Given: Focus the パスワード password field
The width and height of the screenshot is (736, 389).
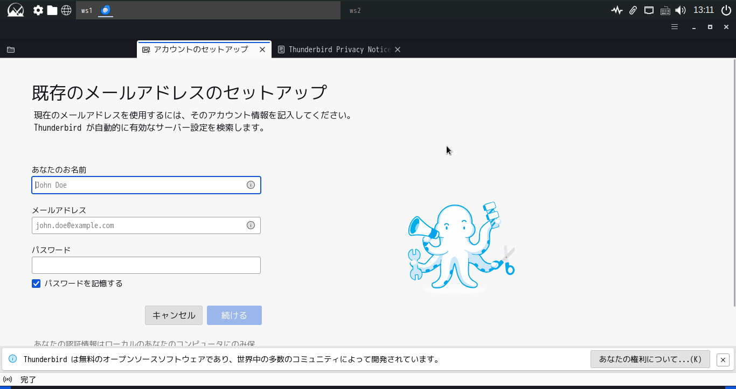Looking at the screenshot, I should (x=146, y=265).
